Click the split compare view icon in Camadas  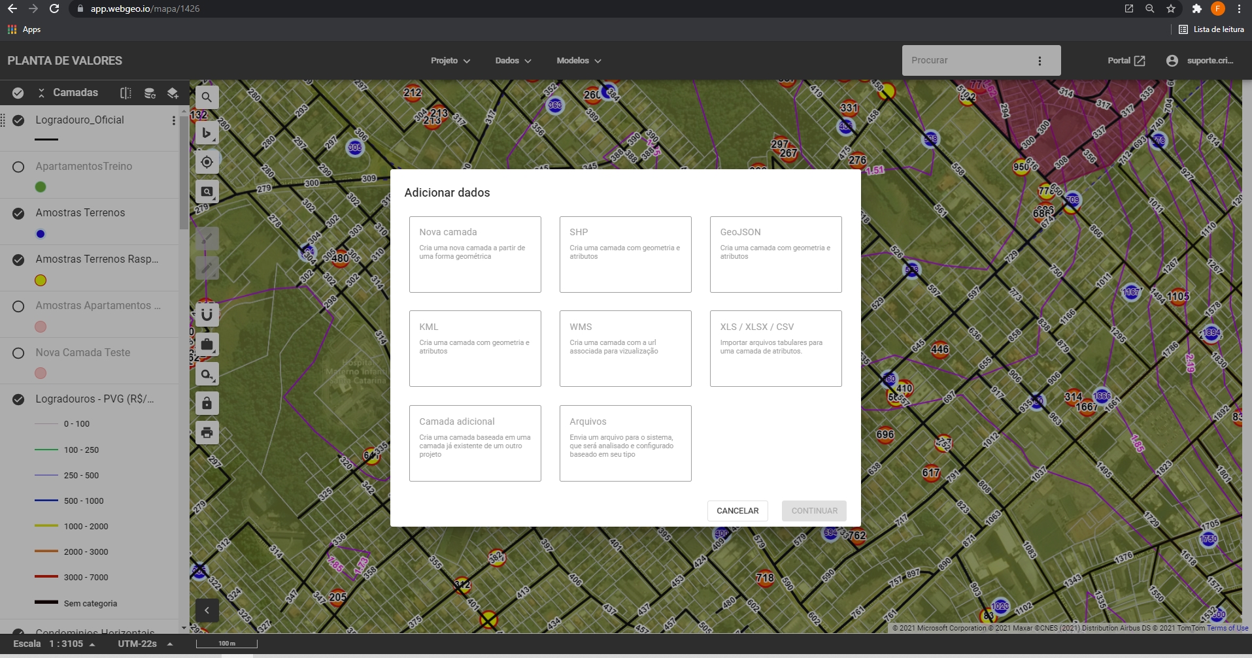point(126,93)
